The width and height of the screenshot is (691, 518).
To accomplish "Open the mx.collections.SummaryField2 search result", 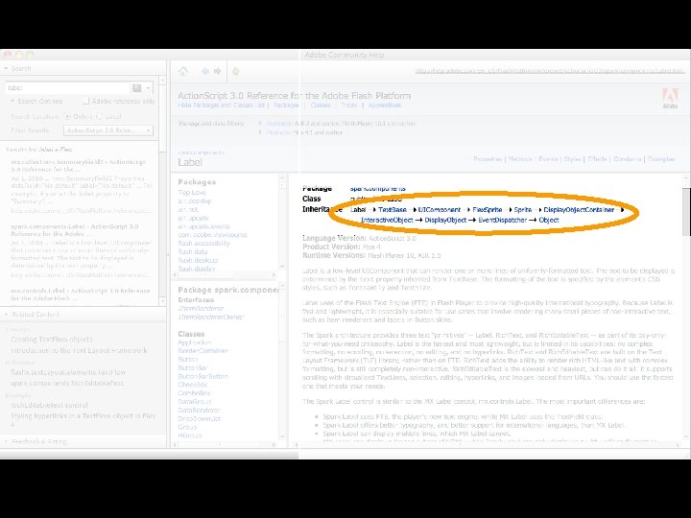I will coord(78,166).
